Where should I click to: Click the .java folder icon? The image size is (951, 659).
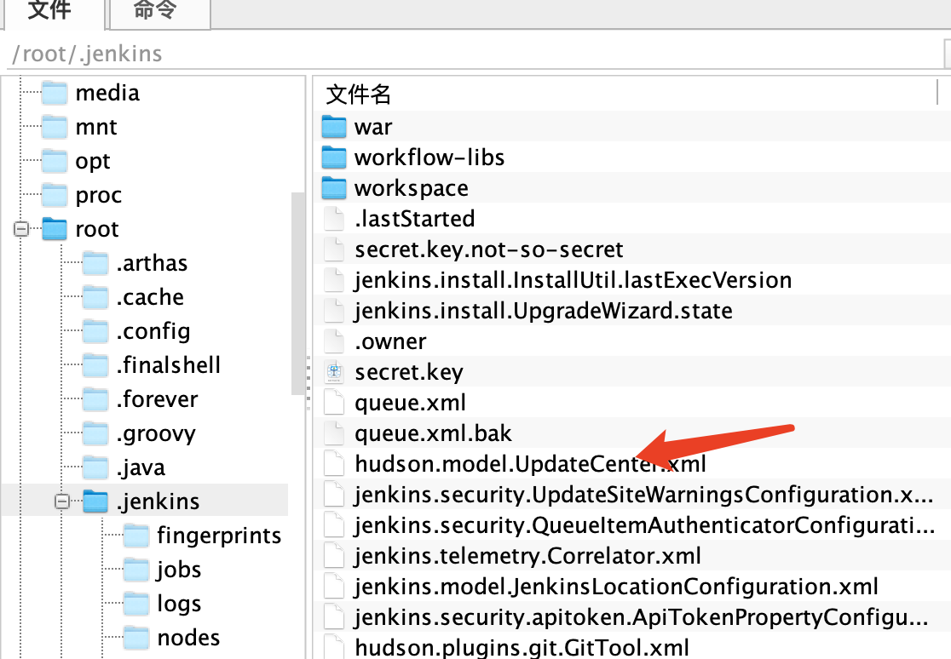95,467
